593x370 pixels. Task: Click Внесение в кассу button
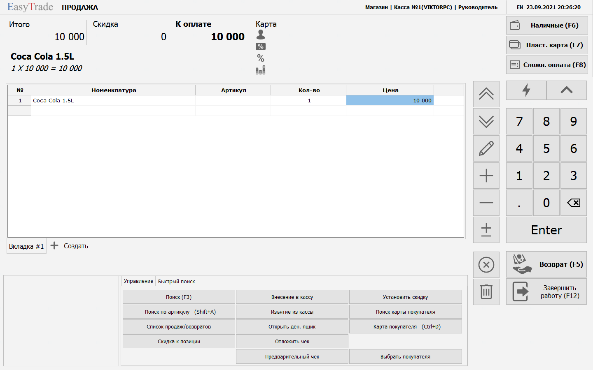(292, 297)
